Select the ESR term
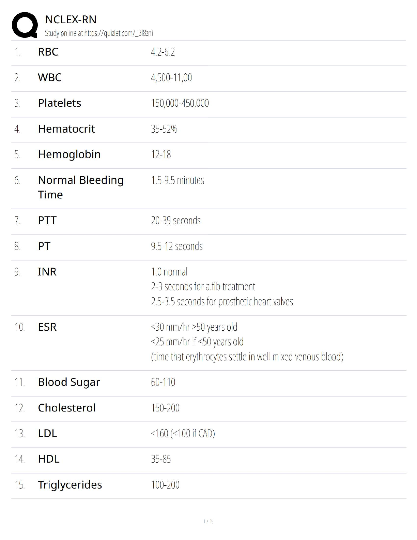The image size is (417, 540). 47,327
